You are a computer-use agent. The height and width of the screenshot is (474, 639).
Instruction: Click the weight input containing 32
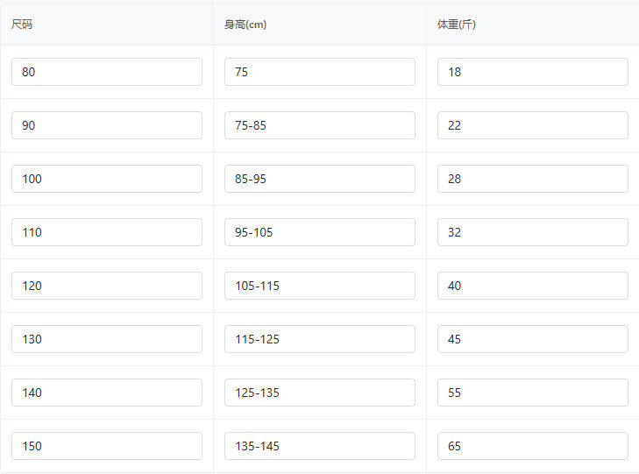pyautogui.click(x=533, y=232)
